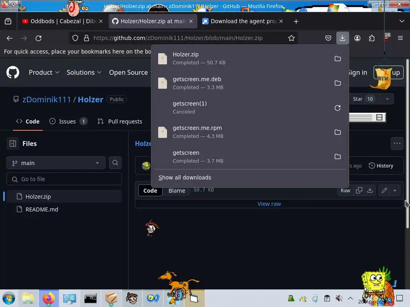
Task: Search files with the magnifier button
Action: [115, 163]
